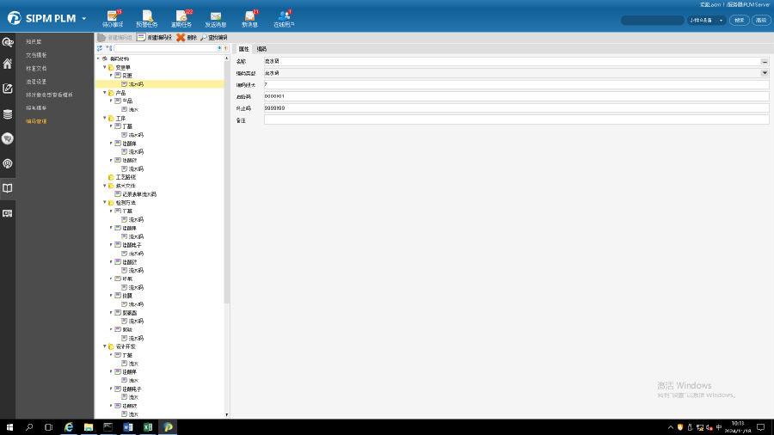The width and height of the screenshot is (774, 435).
Task: Collapse the 产品 folder node
Action: click(x=105, y=93)
